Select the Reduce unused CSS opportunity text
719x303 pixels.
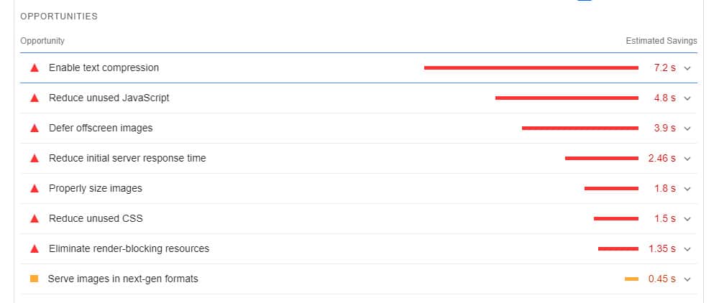(96, 219)
